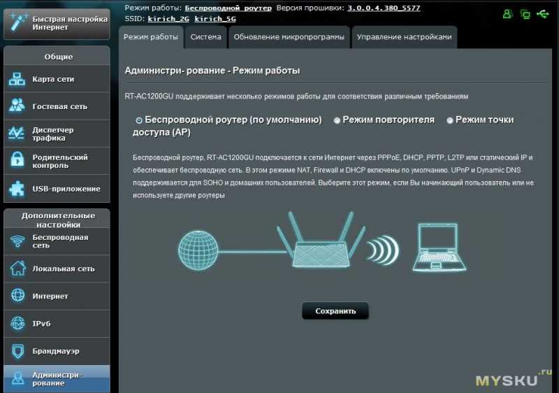Switch to the Режим работы tab

[x=151, y=37]
